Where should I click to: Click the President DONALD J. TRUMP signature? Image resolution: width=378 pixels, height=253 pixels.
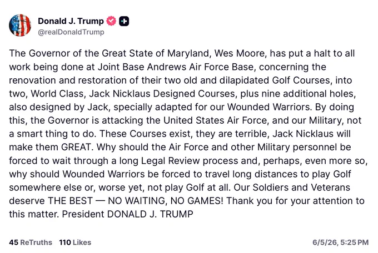pos(127,214)
